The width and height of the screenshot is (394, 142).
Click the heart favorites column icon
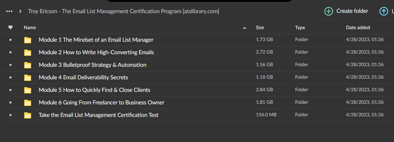pyautogui.click(x=10, y=28)
